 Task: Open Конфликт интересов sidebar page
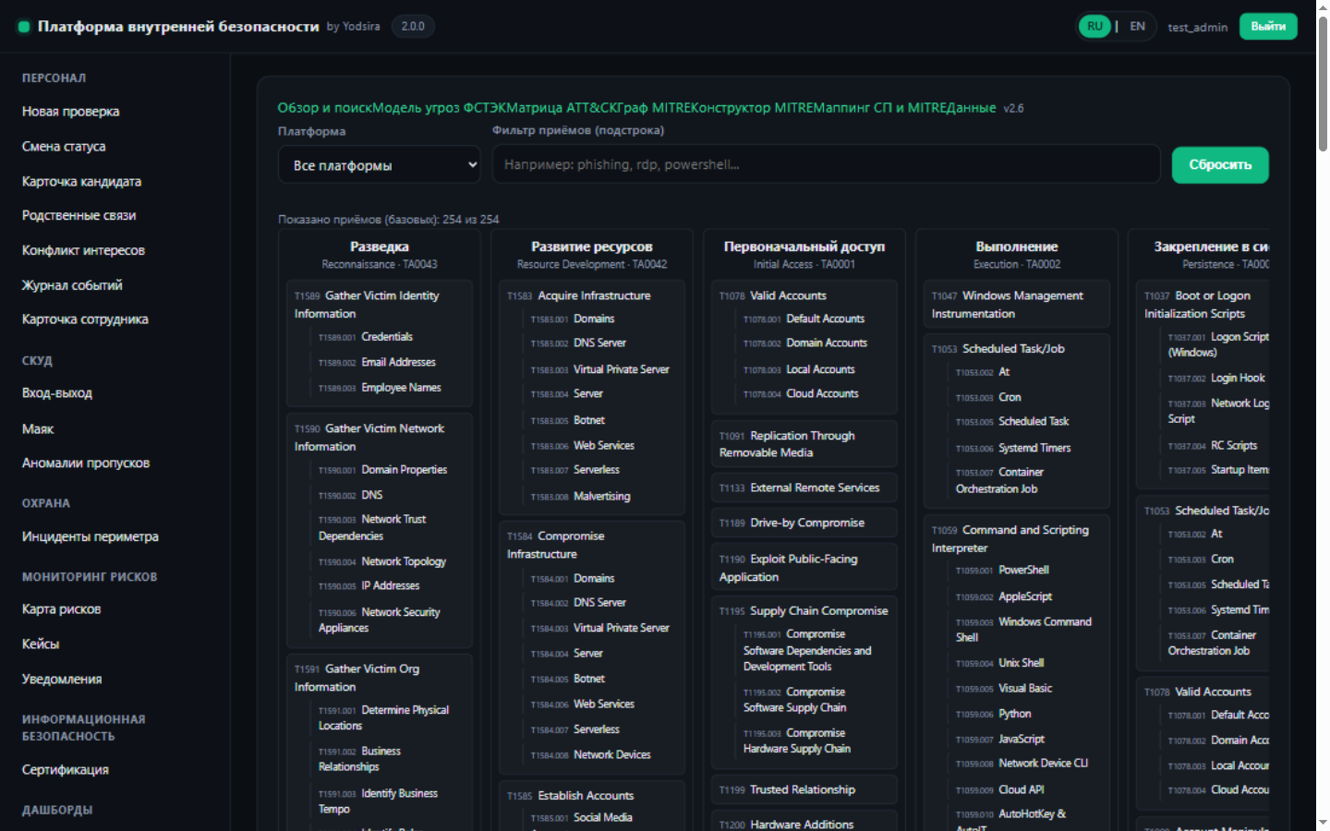pos(83,251)
